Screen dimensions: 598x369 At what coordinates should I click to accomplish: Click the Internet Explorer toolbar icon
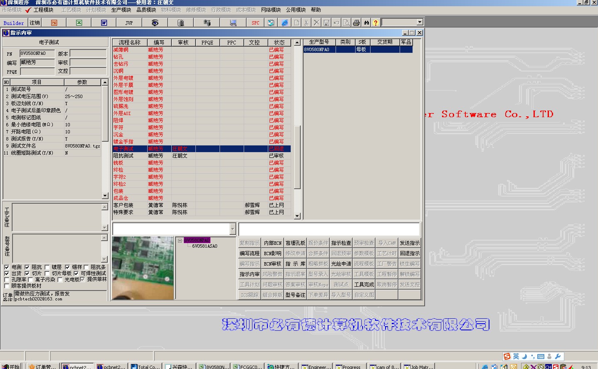(x=284, y=23)
